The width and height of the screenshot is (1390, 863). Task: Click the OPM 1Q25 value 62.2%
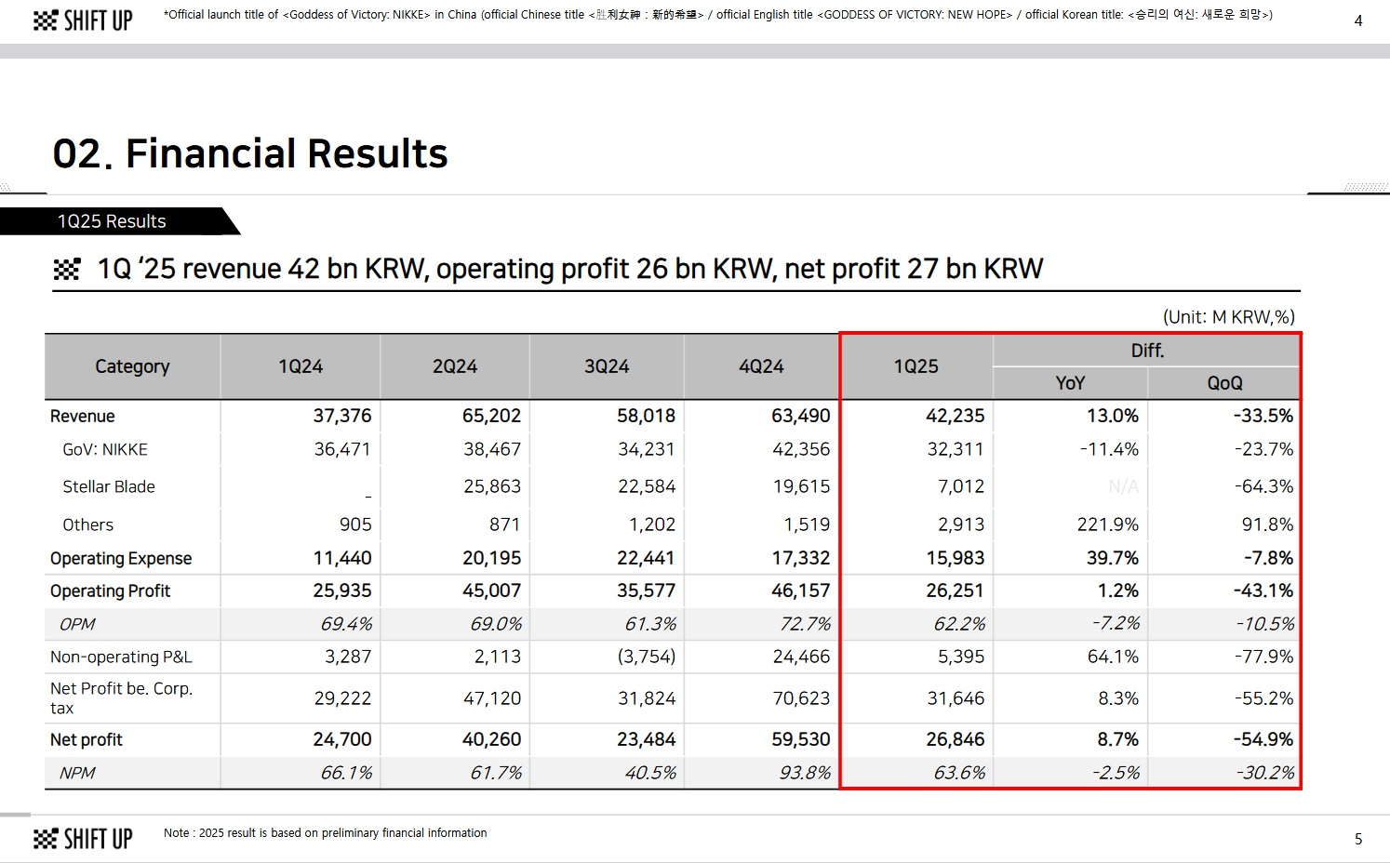click(959, 624)
